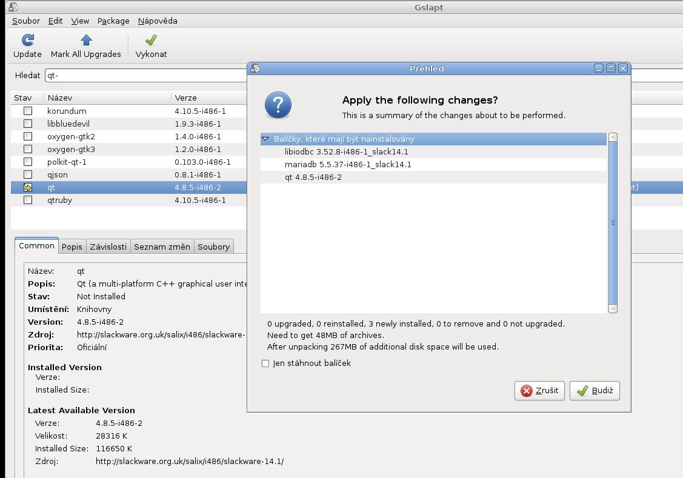Click the down arrow of the dialog scrollbar
Screen dimensions: 683x478
(613, 308)
